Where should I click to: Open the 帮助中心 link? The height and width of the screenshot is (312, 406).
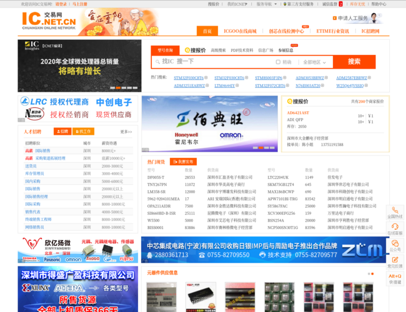point(379,4)
